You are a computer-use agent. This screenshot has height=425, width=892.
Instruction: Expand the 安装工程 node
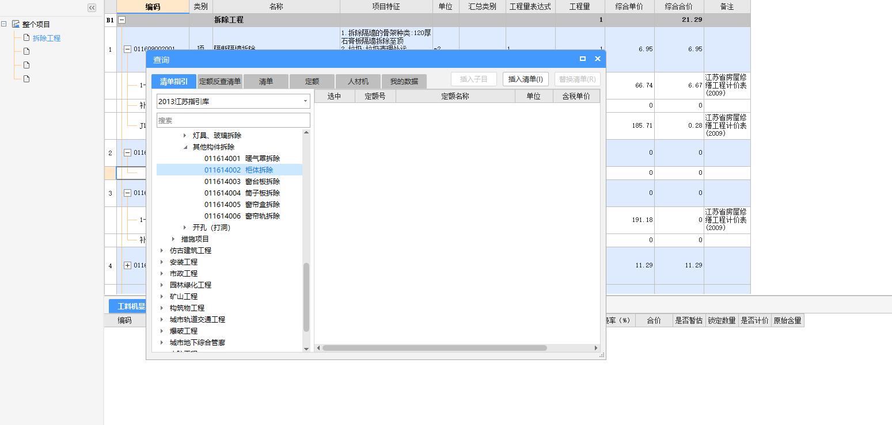[x=162, y=262]
